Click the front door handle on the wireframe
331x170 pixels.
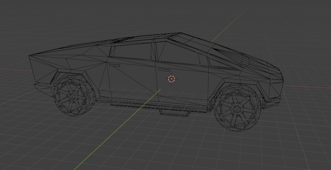tap(164, 70)
